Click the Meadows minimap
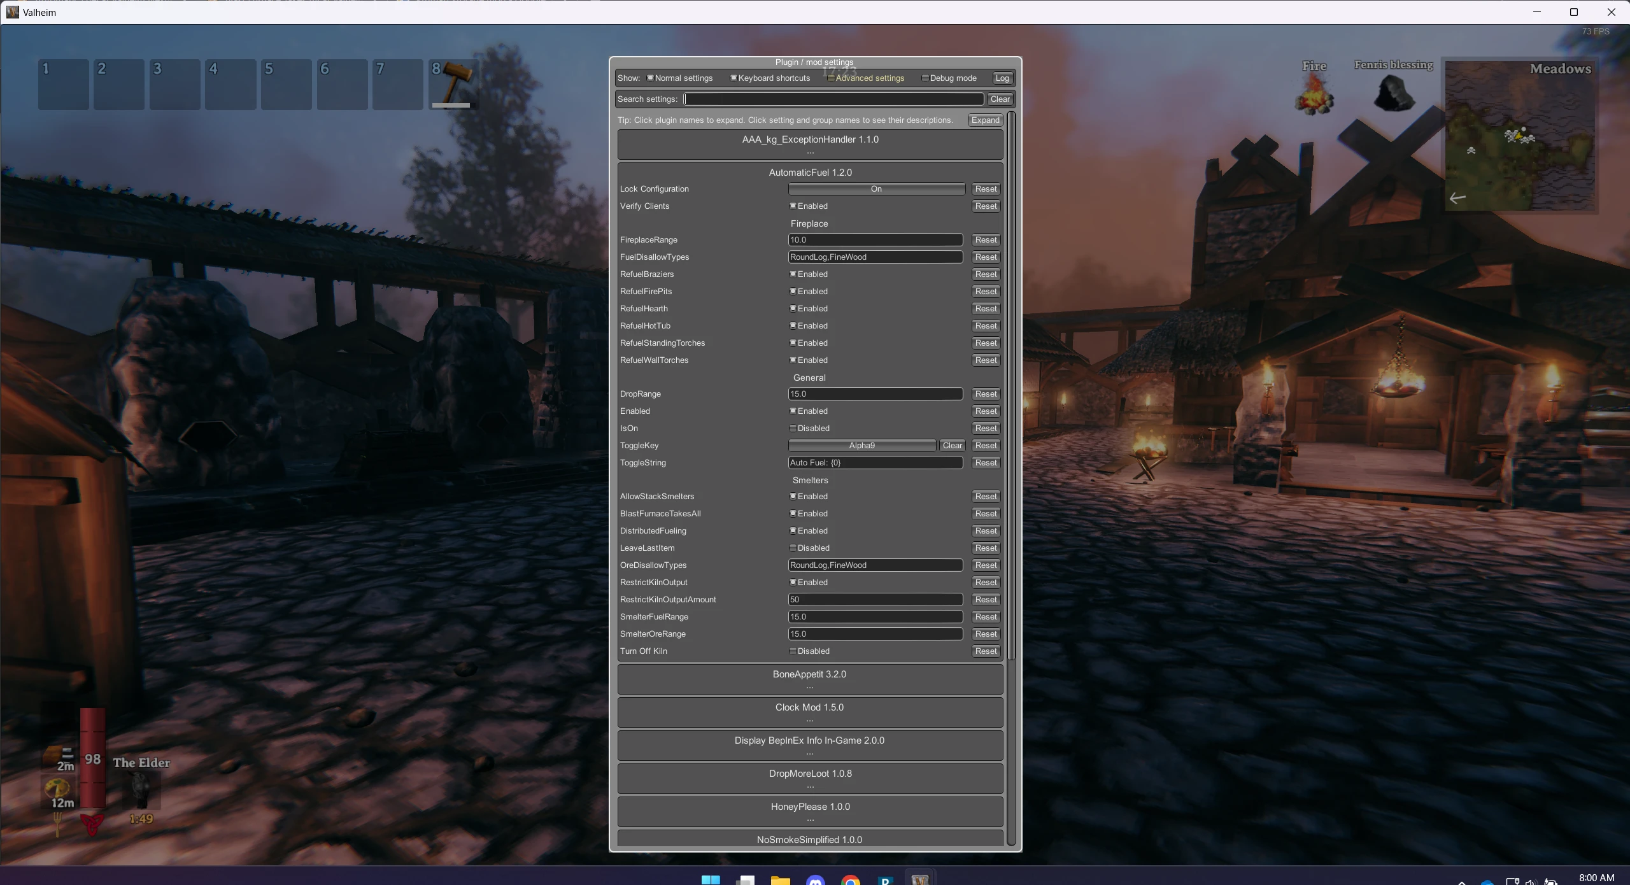This screenshot has width=1630, height=885. pos(1520,135)
